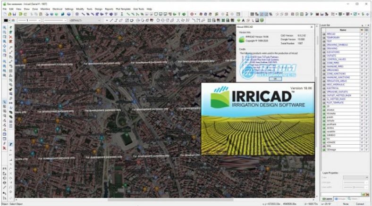Switch to the Layers tab
The width and height of the screenshot is (372, 206).
coord(327,199)
